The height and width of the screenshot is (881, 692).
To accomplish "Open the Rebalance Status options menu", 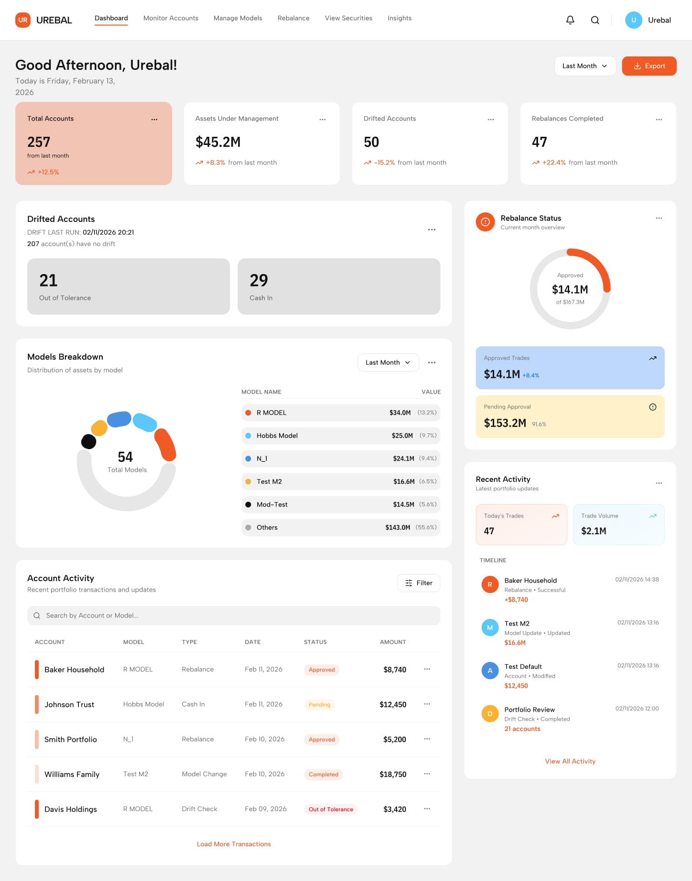I will [x=659, y=218].
